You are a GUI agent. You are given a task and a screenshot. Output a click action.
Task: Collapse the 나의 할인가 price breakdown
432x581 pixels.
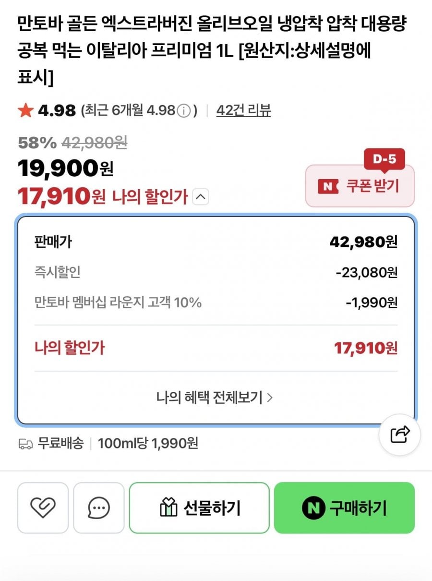click(x=201, y=196)
